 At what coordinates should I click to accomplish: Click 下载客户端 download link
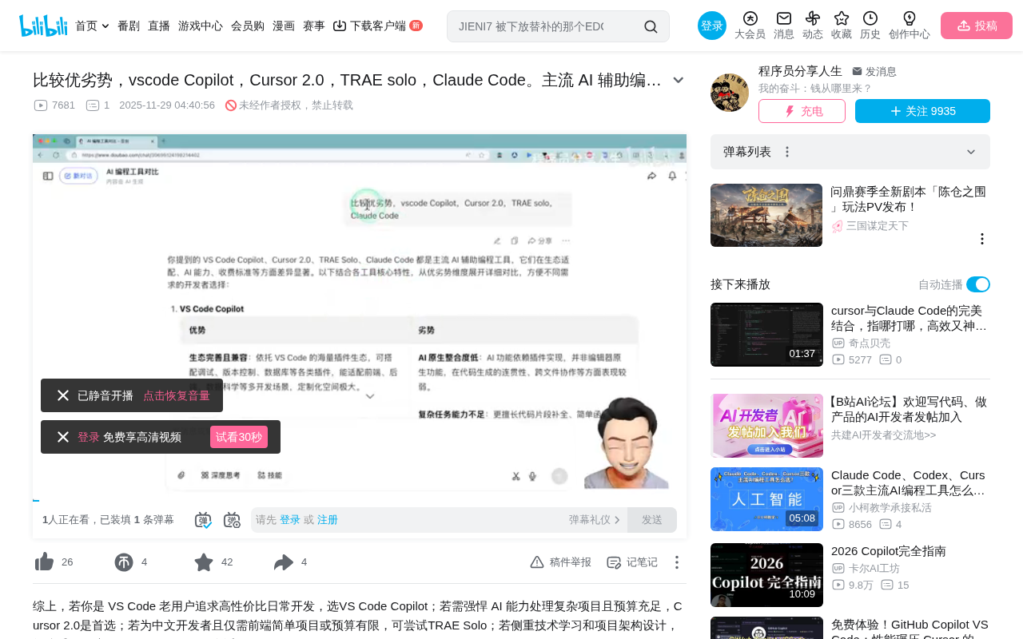(x=377, y=26)
